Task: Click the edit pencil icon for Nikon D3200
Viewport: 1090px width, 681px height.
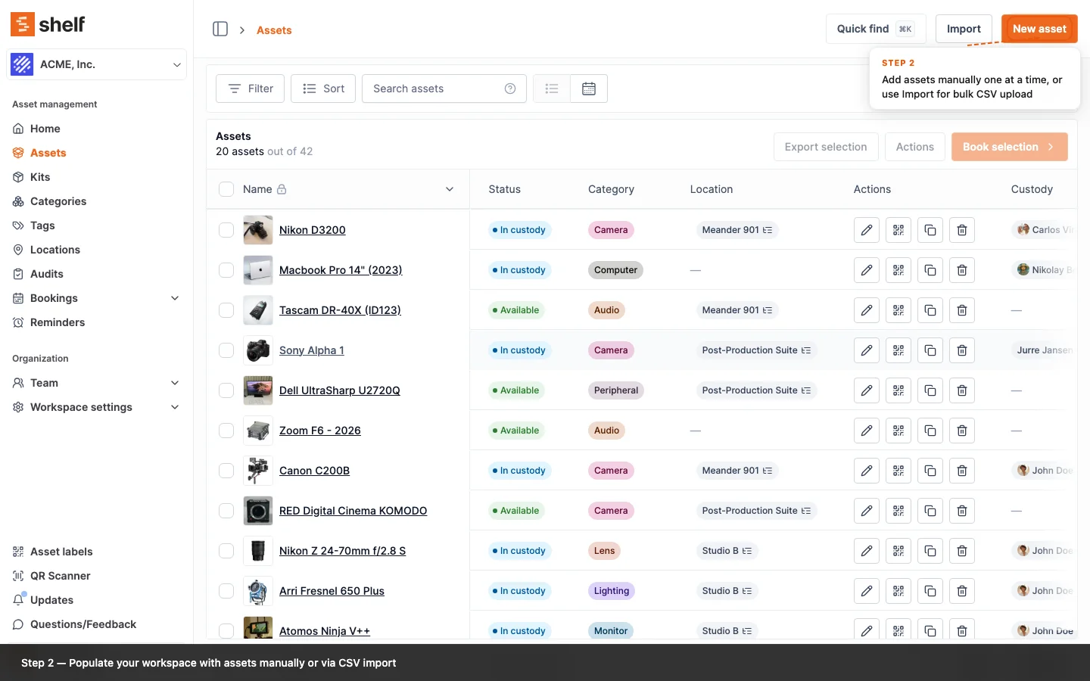Action: click(x=867, y=230)
